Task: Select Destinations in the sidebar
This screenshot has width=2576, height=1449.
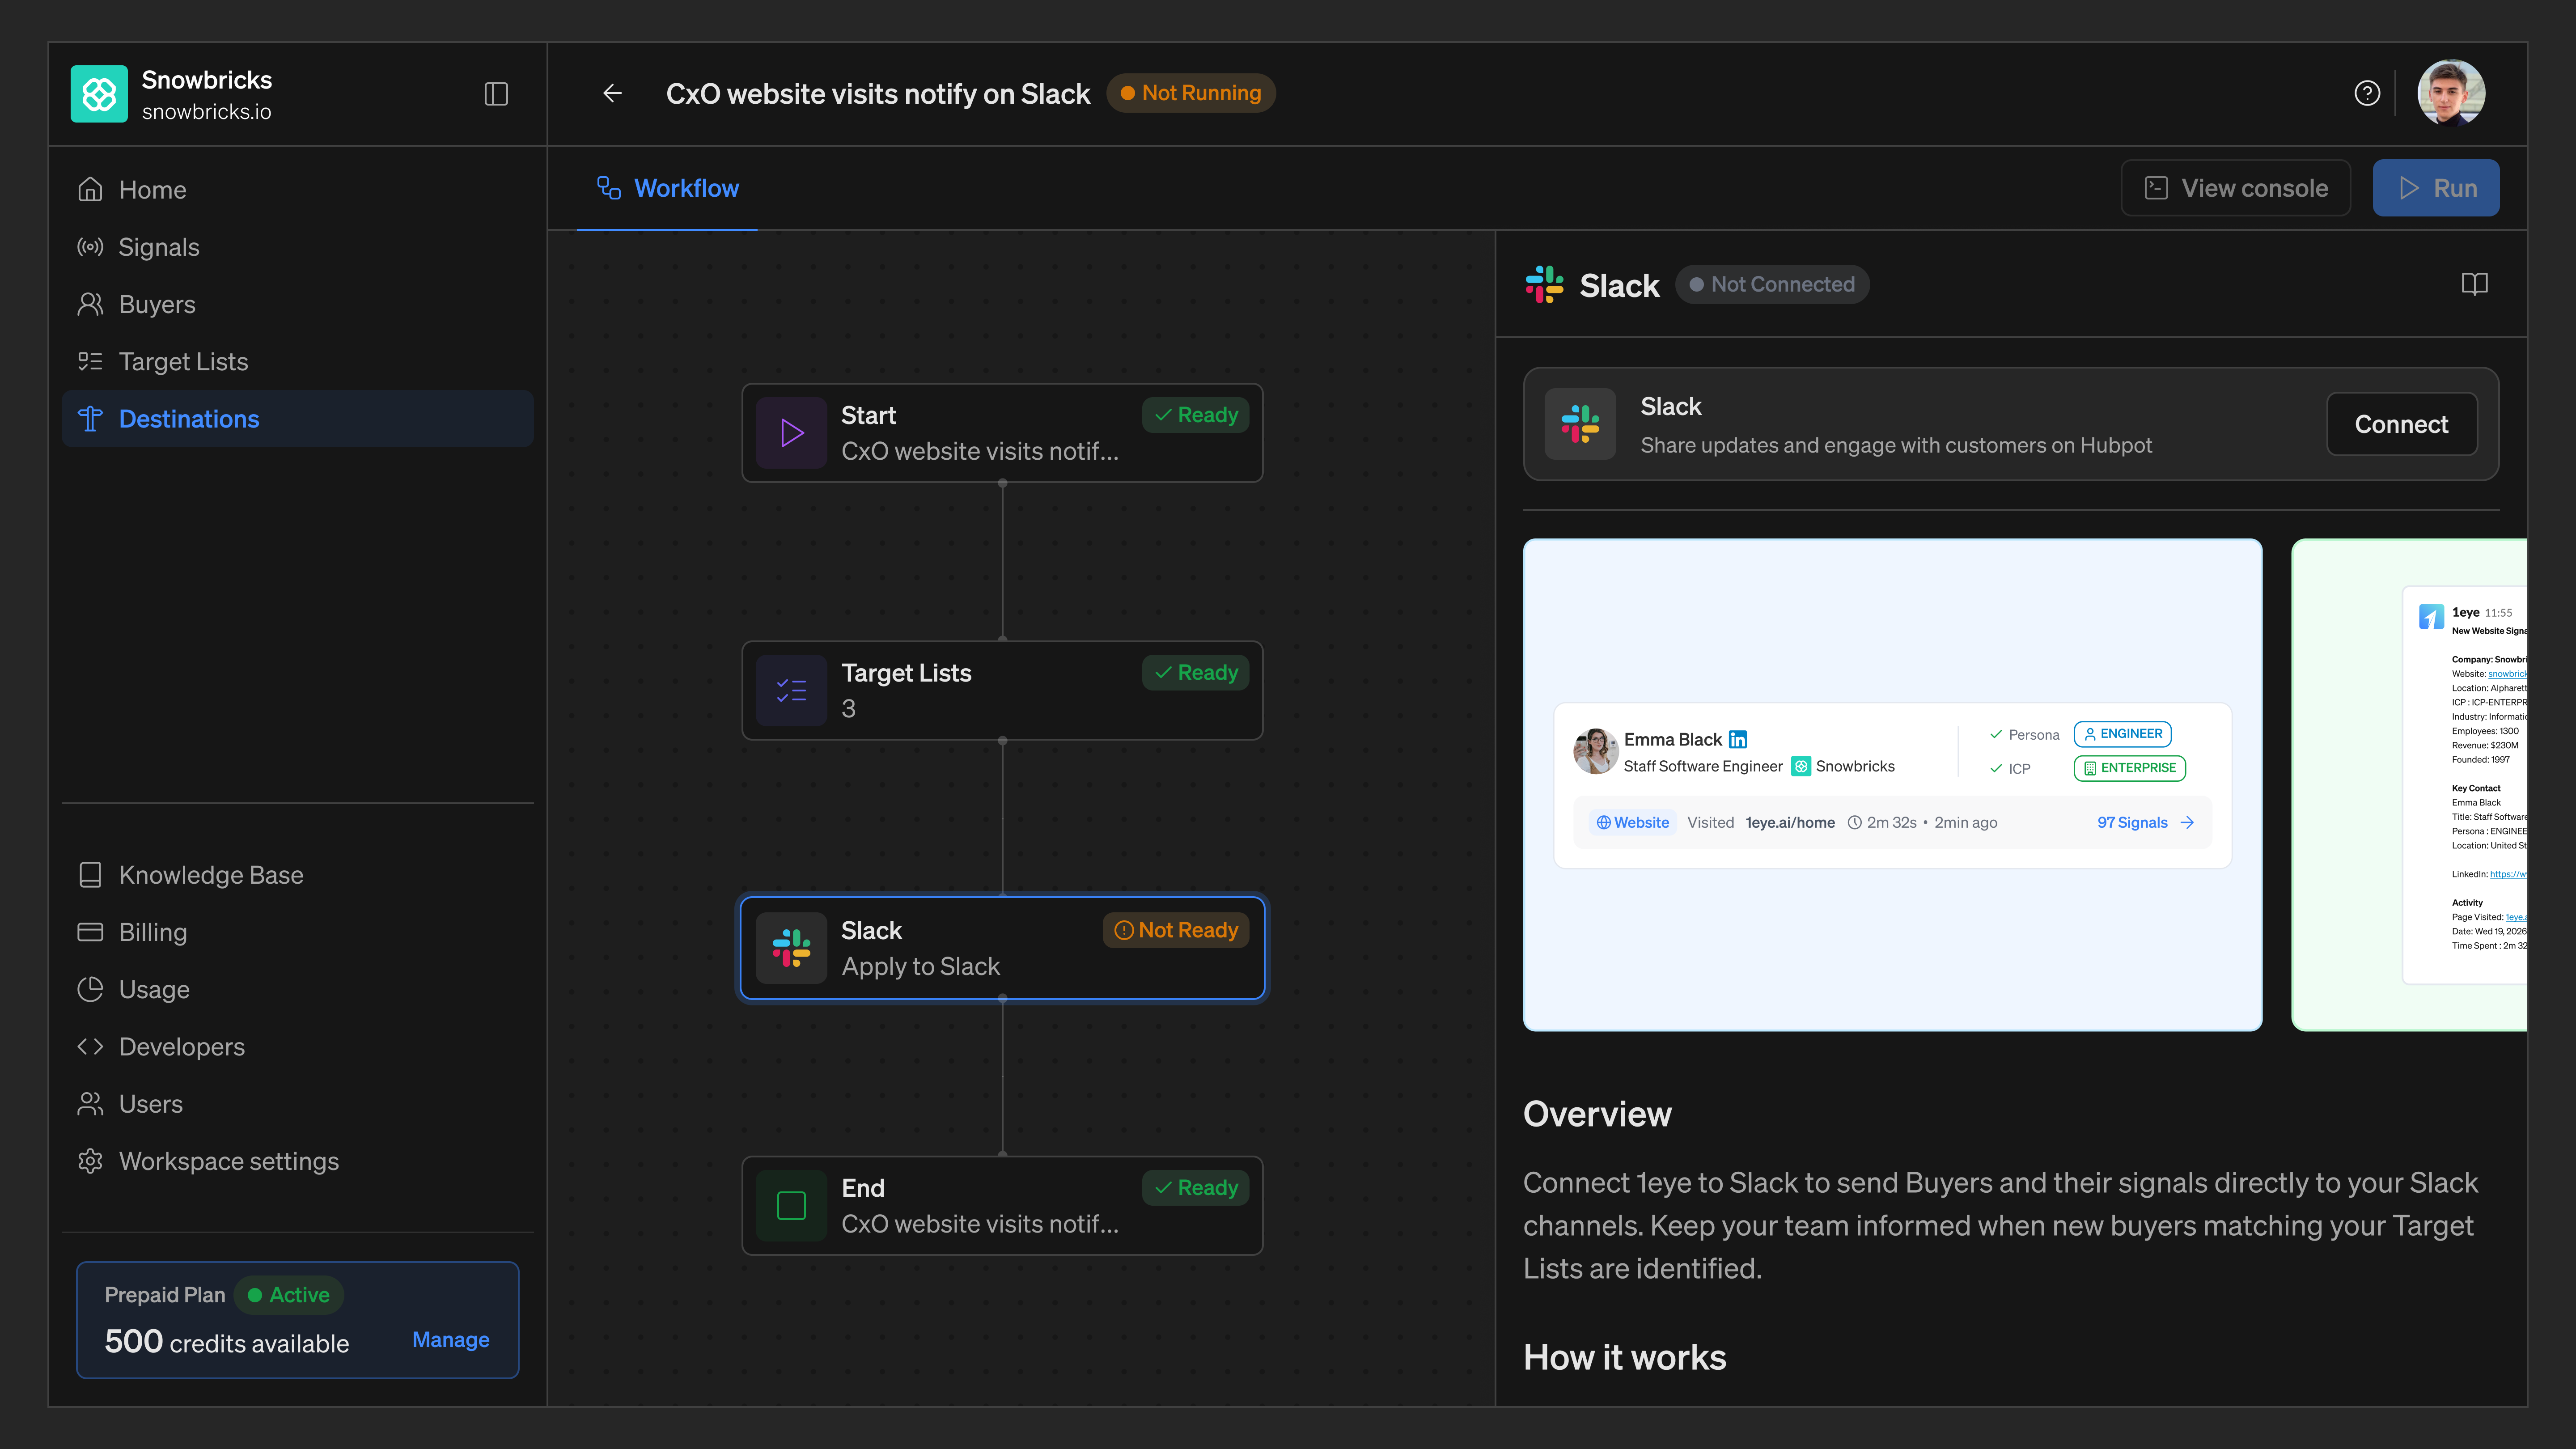Action: click(x=297, y=419)
